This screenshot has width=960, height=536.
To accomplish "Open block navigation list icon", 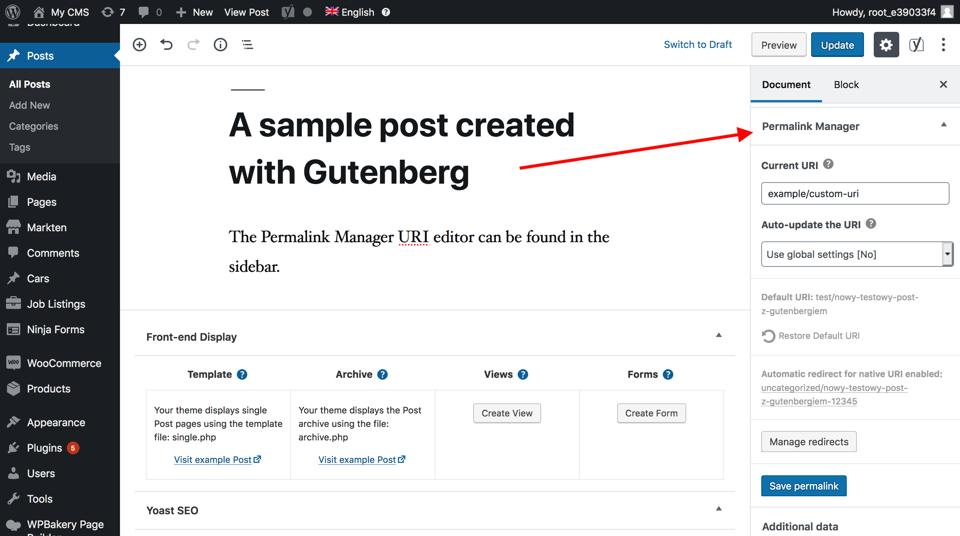I will pyautogui.click(x=247, y=45).
